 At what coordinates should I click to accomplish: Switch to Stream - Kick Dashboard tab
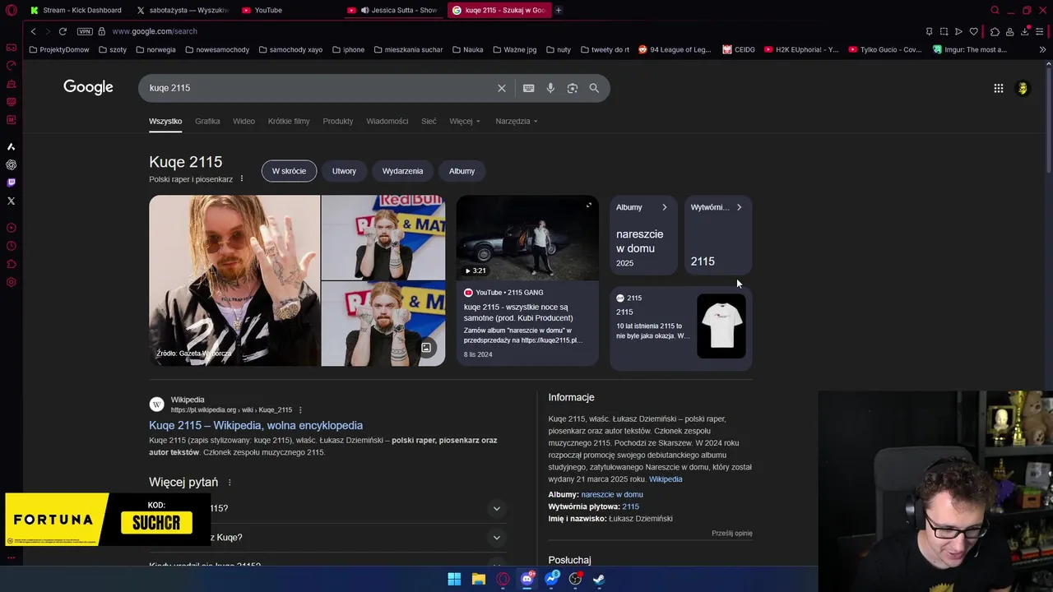point(76,10)
